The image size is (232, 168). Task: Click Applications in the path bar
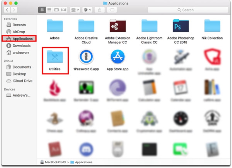coord(81,162)
